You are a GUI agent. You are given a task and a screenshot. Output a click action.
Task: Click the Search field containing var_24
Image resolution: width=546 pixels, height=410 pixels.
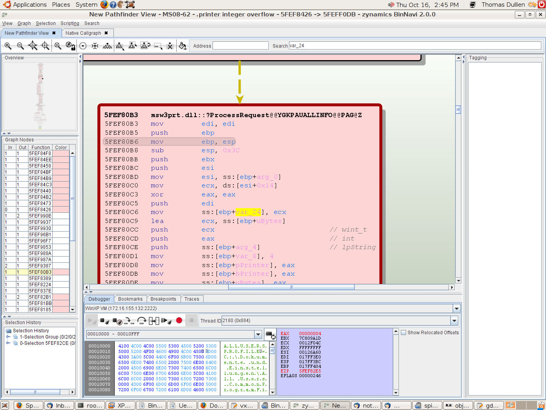[415, 46]
